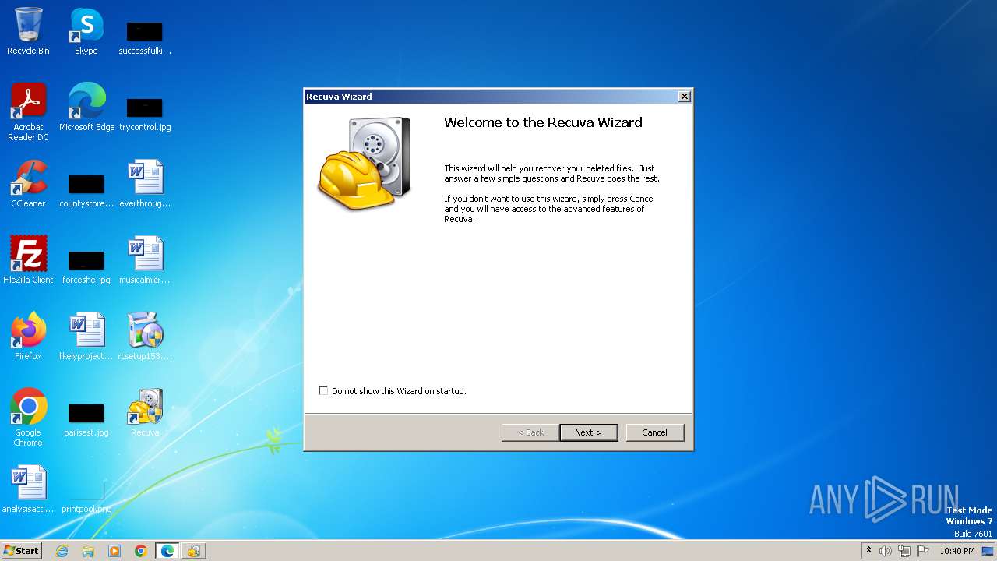
Task: Select the rcsetup153… installer icon
Action: 145,337
